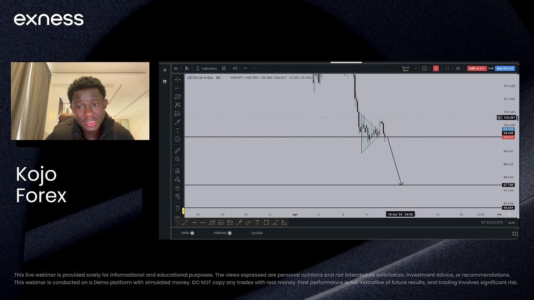This screenshot has height=300, width=534.
Task: Select the Fibonacci retracement tool
Action: pos(177,113)
